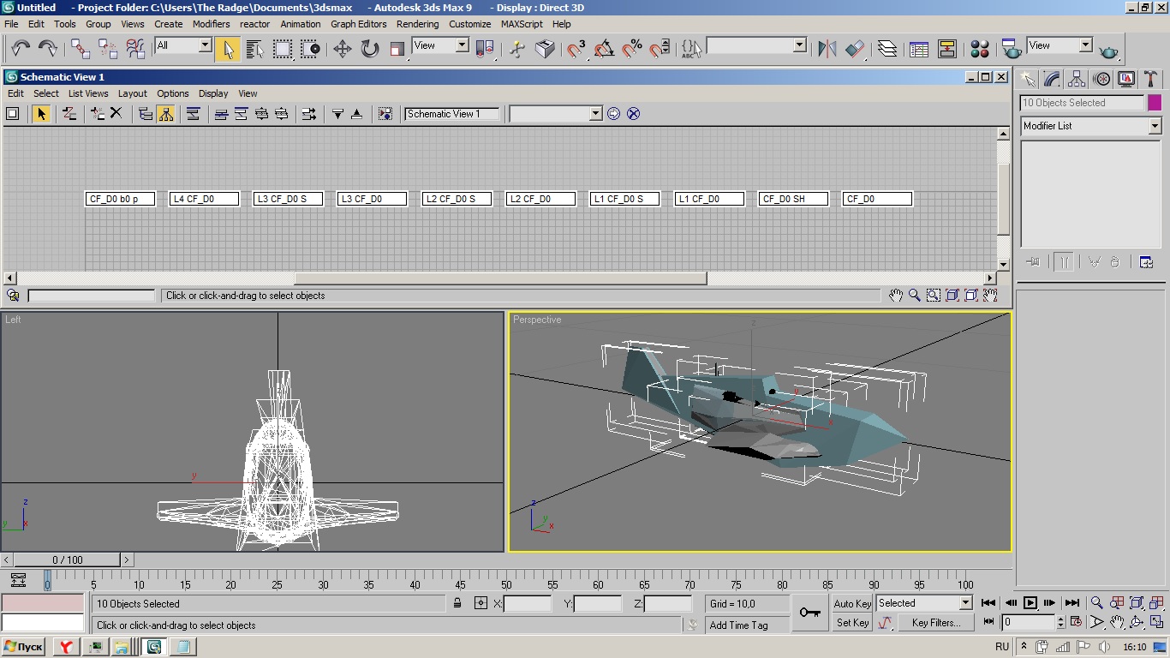Viewport: 1170px width, 658px height.
Task: Click the Key Filters button
Action: (935, 623)
